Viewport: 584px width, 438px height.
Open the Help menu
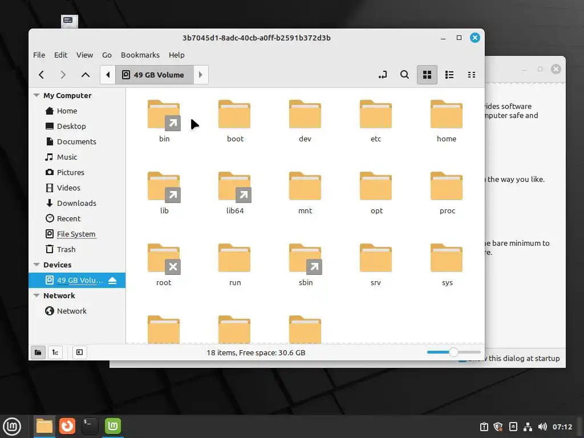tap(177, 55)
